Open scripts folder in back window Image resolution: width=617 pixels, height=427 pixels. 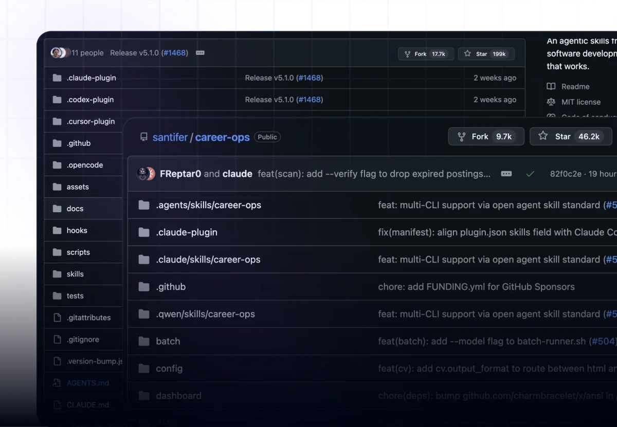[78, 252]
